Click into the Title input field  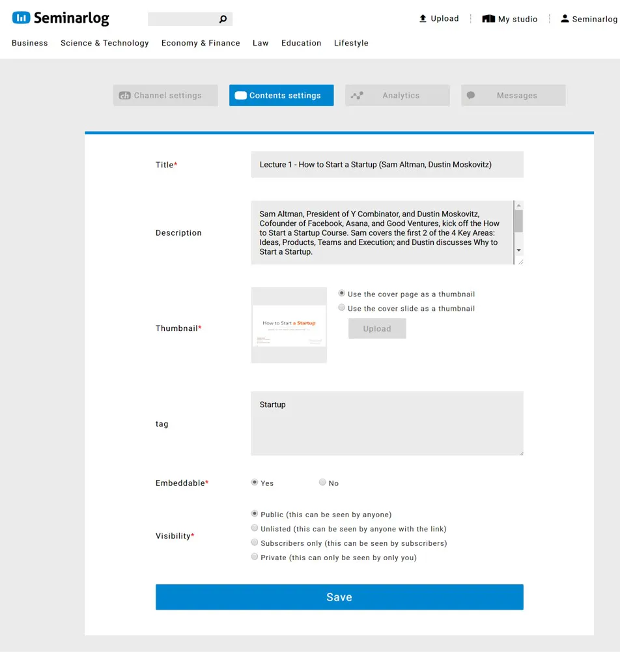(x=387, y=165)
